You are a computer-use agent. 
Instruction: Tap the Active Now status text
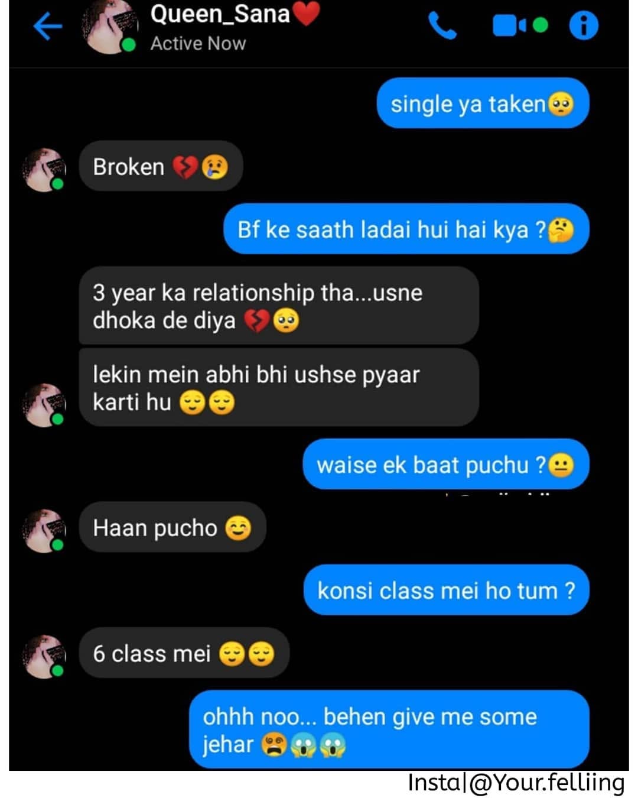pos(198,44)
